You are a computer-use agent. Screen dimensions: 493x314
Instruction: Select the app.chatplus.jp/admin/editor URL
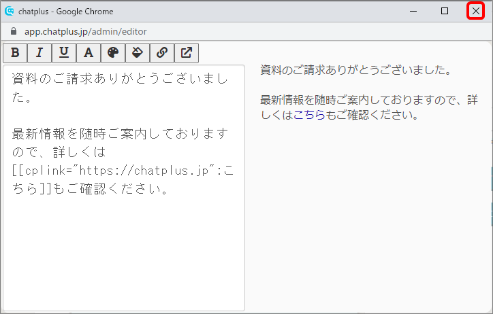click(x=86, y=31)
